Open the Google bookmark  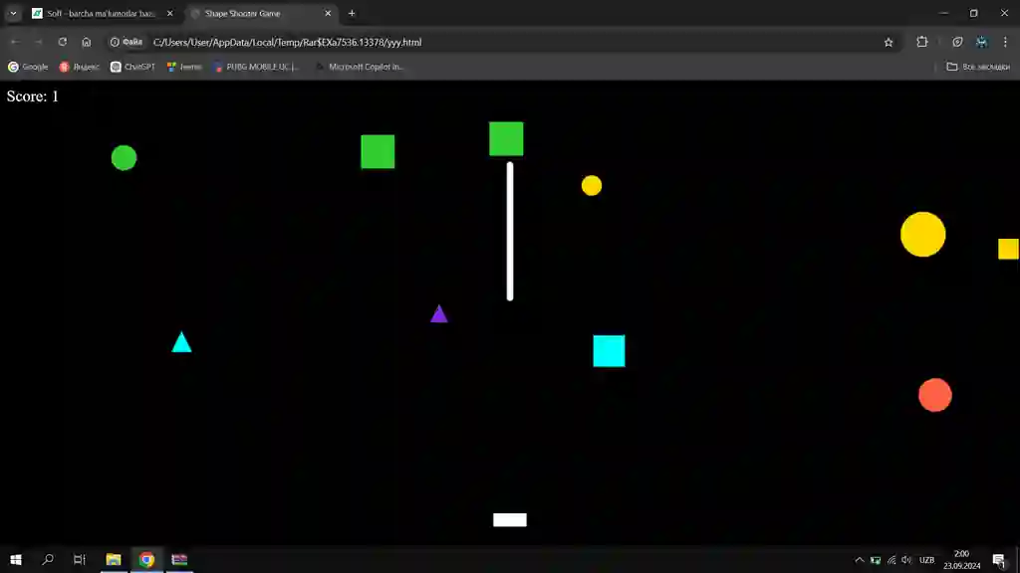point(28,66)
